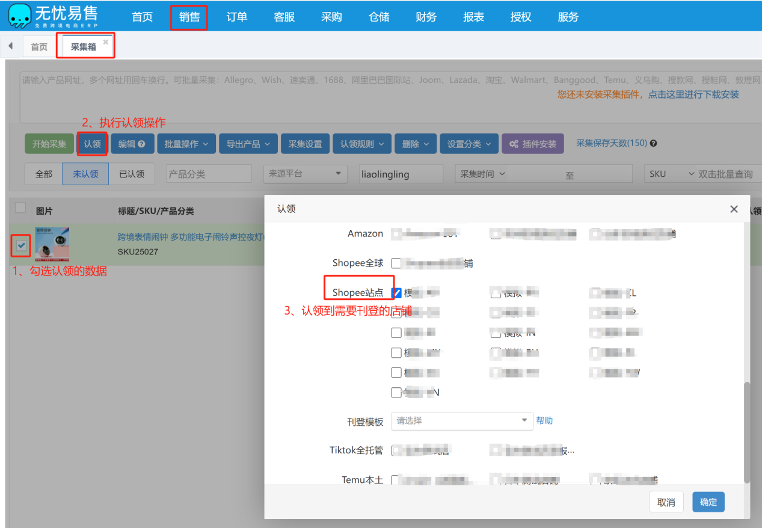762x528 pixels.
Task: Close the 采集箱 tab with its X
Action: [x=106, y=41]
